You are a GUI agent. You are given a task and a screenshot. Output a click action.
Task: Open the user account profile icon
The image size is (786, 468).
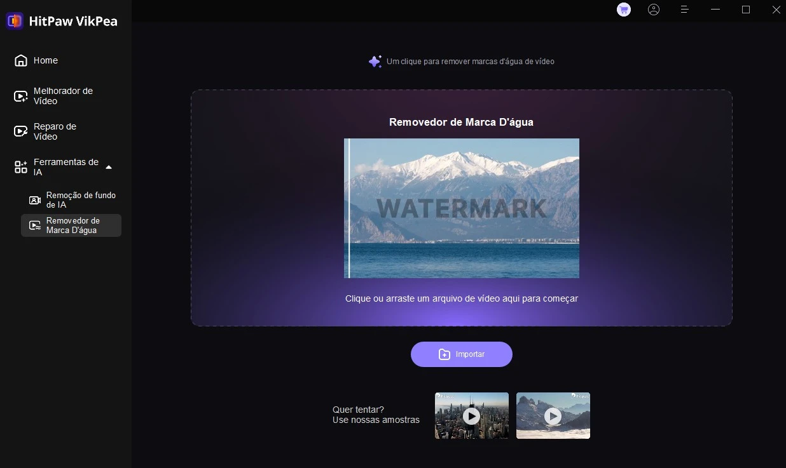[x=654, y=10]
